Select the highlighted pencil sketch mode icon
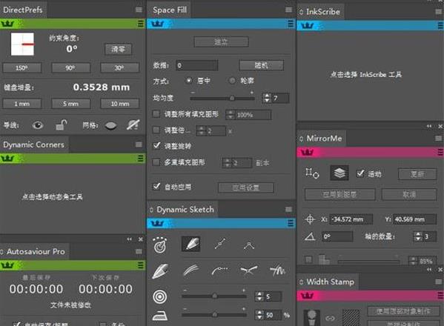Screen dimensions: 444x326 pyautogui.click(x=190, y=244)
